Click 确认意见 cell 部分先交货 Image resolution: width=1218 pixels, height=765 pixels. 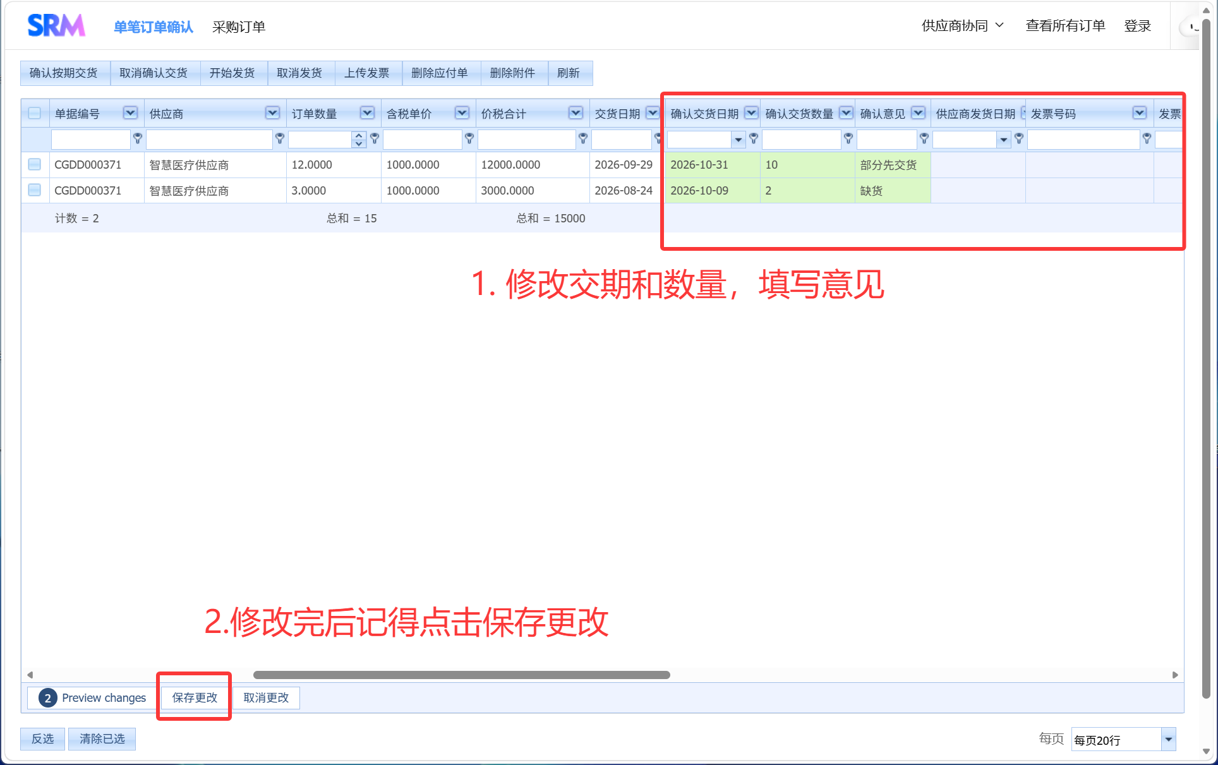tap(893, 165)
